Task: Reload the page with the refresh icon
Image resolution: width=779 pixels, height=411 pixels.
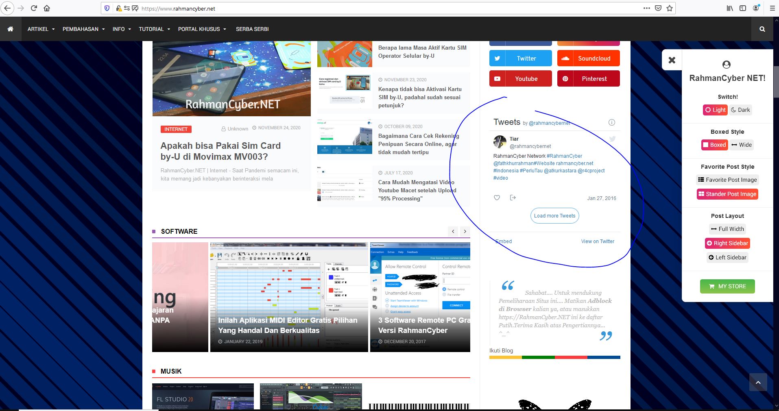Action: [x=34, y=8]
